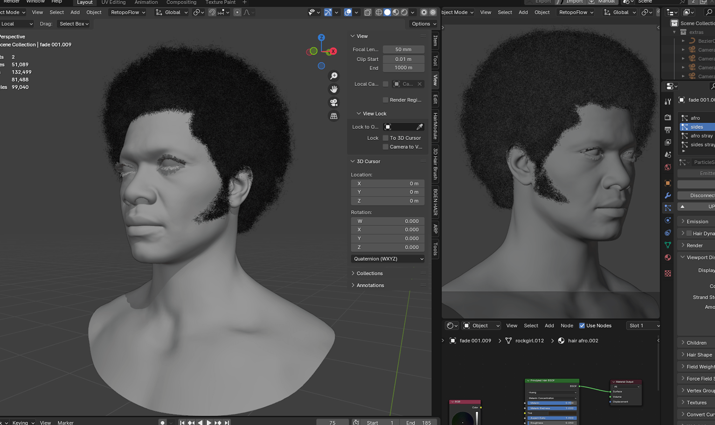Screen dimensions: 715x425
Task: Open the World properties tab icon
Action: (x=668, y=167)
